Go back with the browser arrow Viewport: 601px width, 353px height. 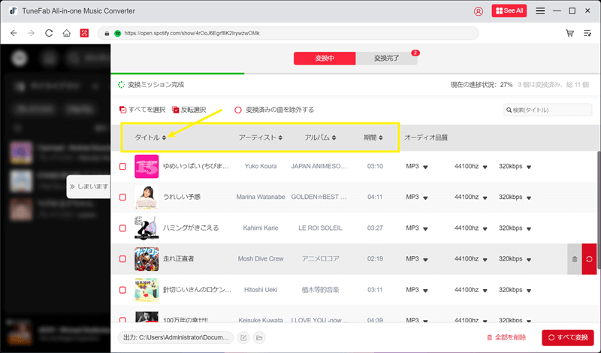(14, 33)
